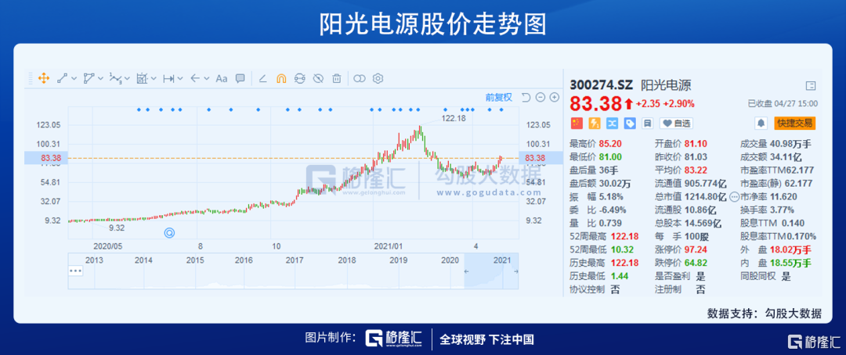This screenshot has height=355, width=846.
Task: Click the highlighted 83.38 left axis label
Action: tap(45, 158)
